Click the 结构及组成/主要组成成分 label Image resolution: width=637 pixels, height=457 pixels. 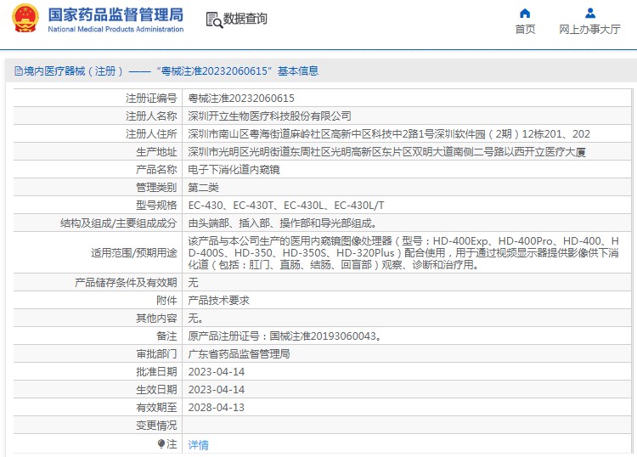(119, 223)
